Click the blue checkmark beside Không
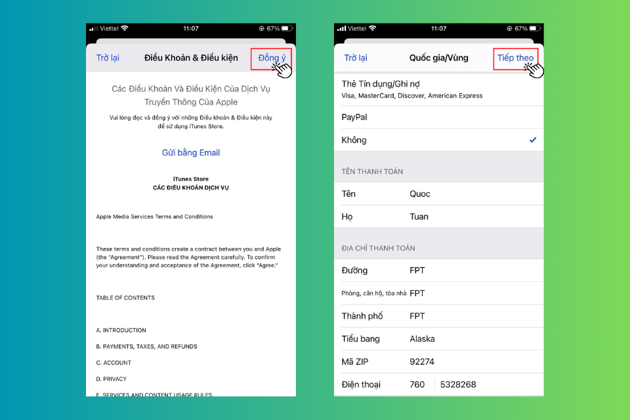 coord(533,140)
